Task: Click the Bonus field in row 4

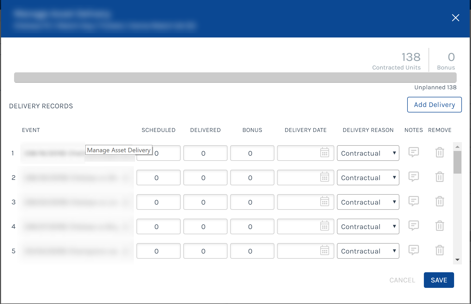Action: [x=252, y=226]
